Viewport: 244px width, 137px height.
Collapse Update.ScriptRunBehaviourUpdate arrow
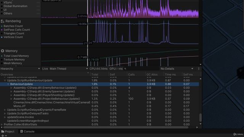click(x=5, y=80)
